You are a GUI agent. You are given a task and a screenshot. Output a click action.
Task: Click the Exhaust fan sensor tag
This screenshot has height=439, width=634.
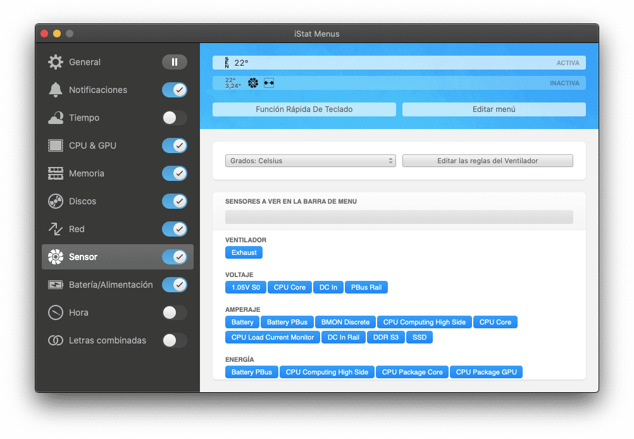click(244, 252)
